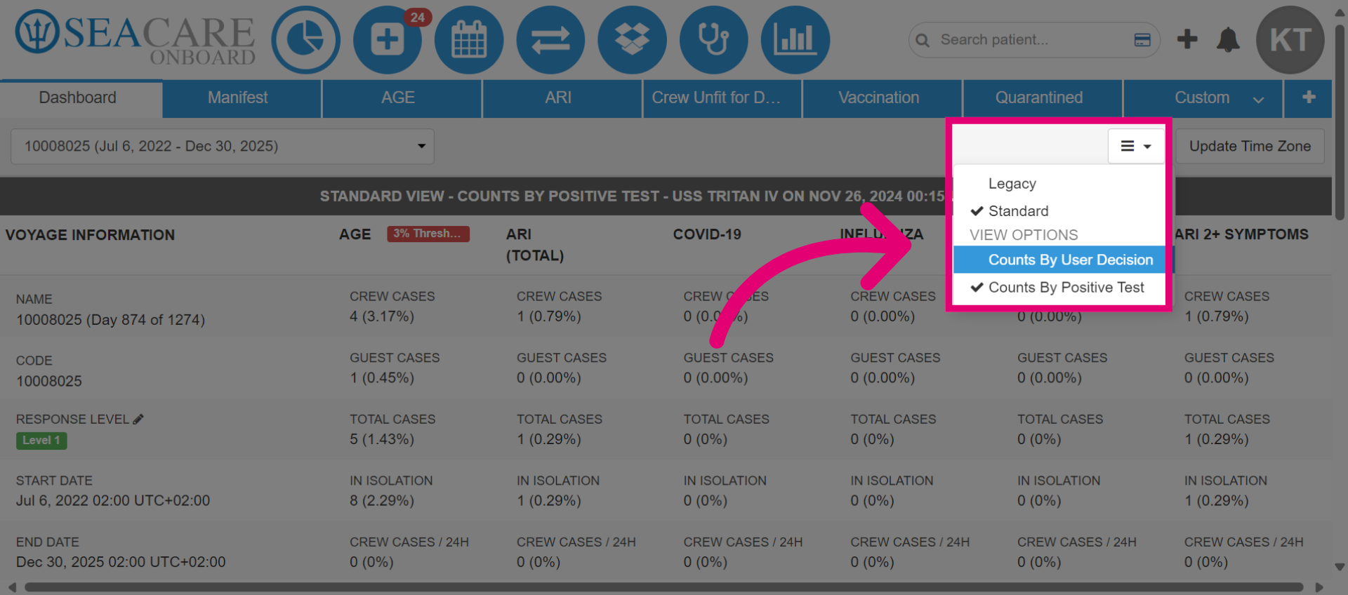Click the horizontal scrollbar at bottom
1348x595 pixels.
(663, 587)
